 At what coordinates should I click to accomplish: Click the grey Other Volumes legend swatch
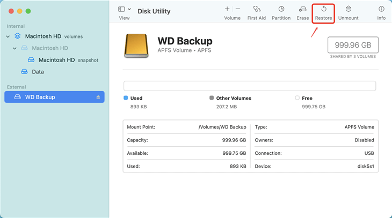212,98
